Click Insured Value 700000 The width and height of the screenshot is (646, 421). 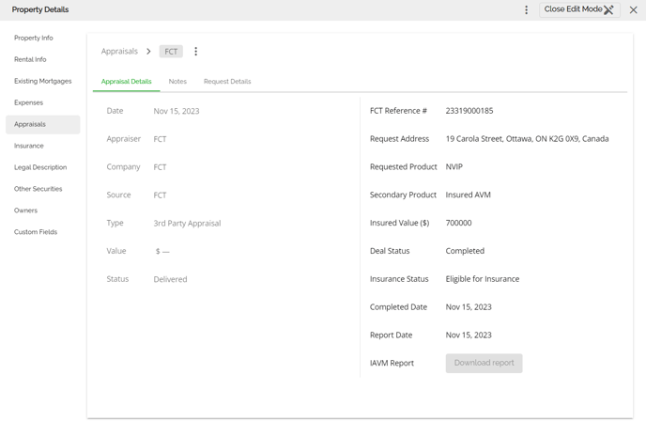458,223
